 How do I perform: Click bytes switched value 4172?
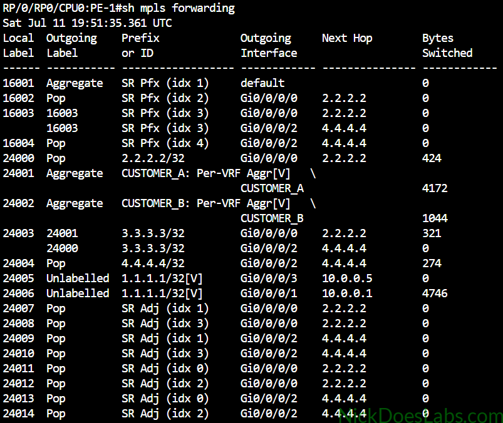point(435,188)
